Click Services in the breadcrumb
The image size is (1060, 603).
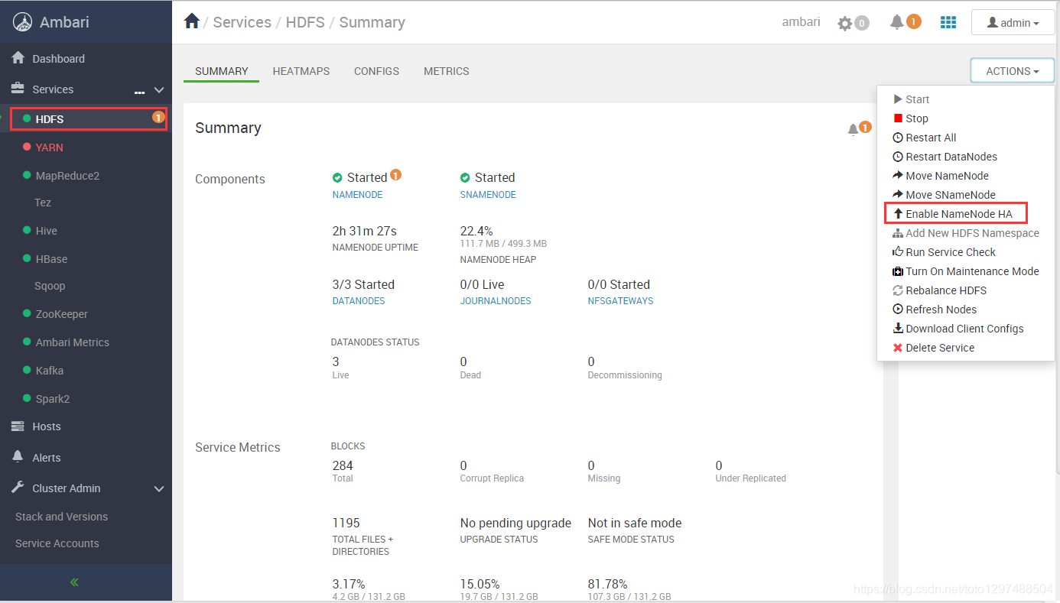242,22
